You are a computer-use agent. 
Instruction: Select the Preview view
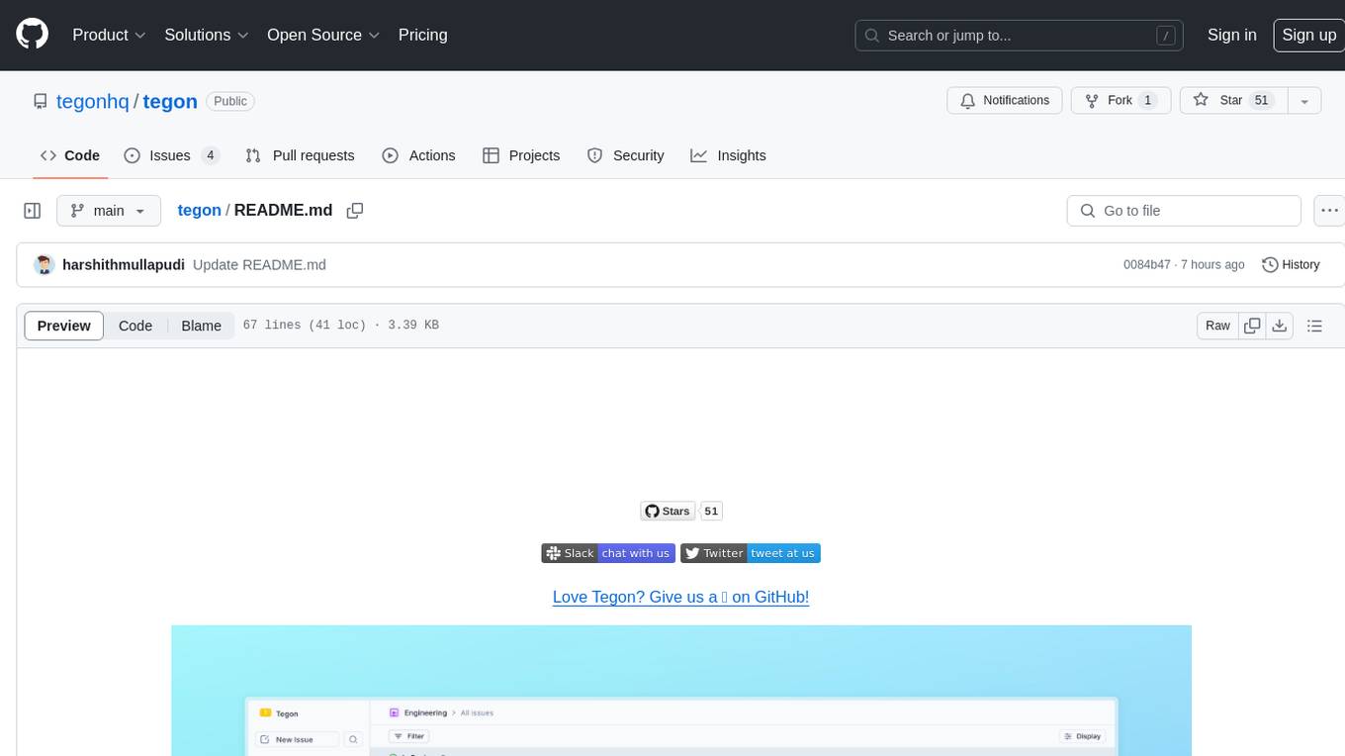[x=64, y=326]
